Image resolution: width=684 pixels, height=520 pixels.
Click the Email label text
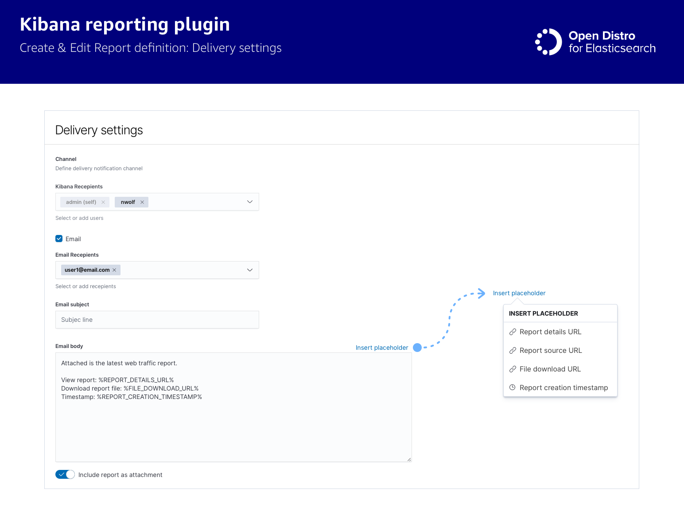pyautogui.click(x=73, y=239)
